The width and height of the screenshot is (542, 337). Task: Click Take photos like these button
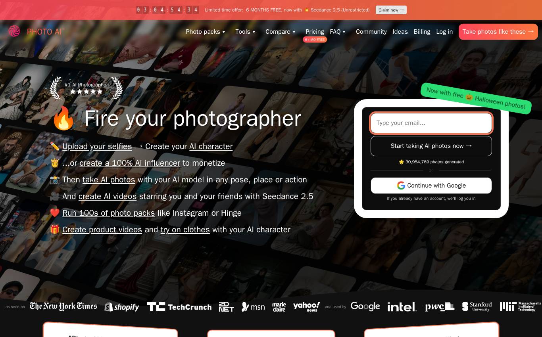pos(498,32)
